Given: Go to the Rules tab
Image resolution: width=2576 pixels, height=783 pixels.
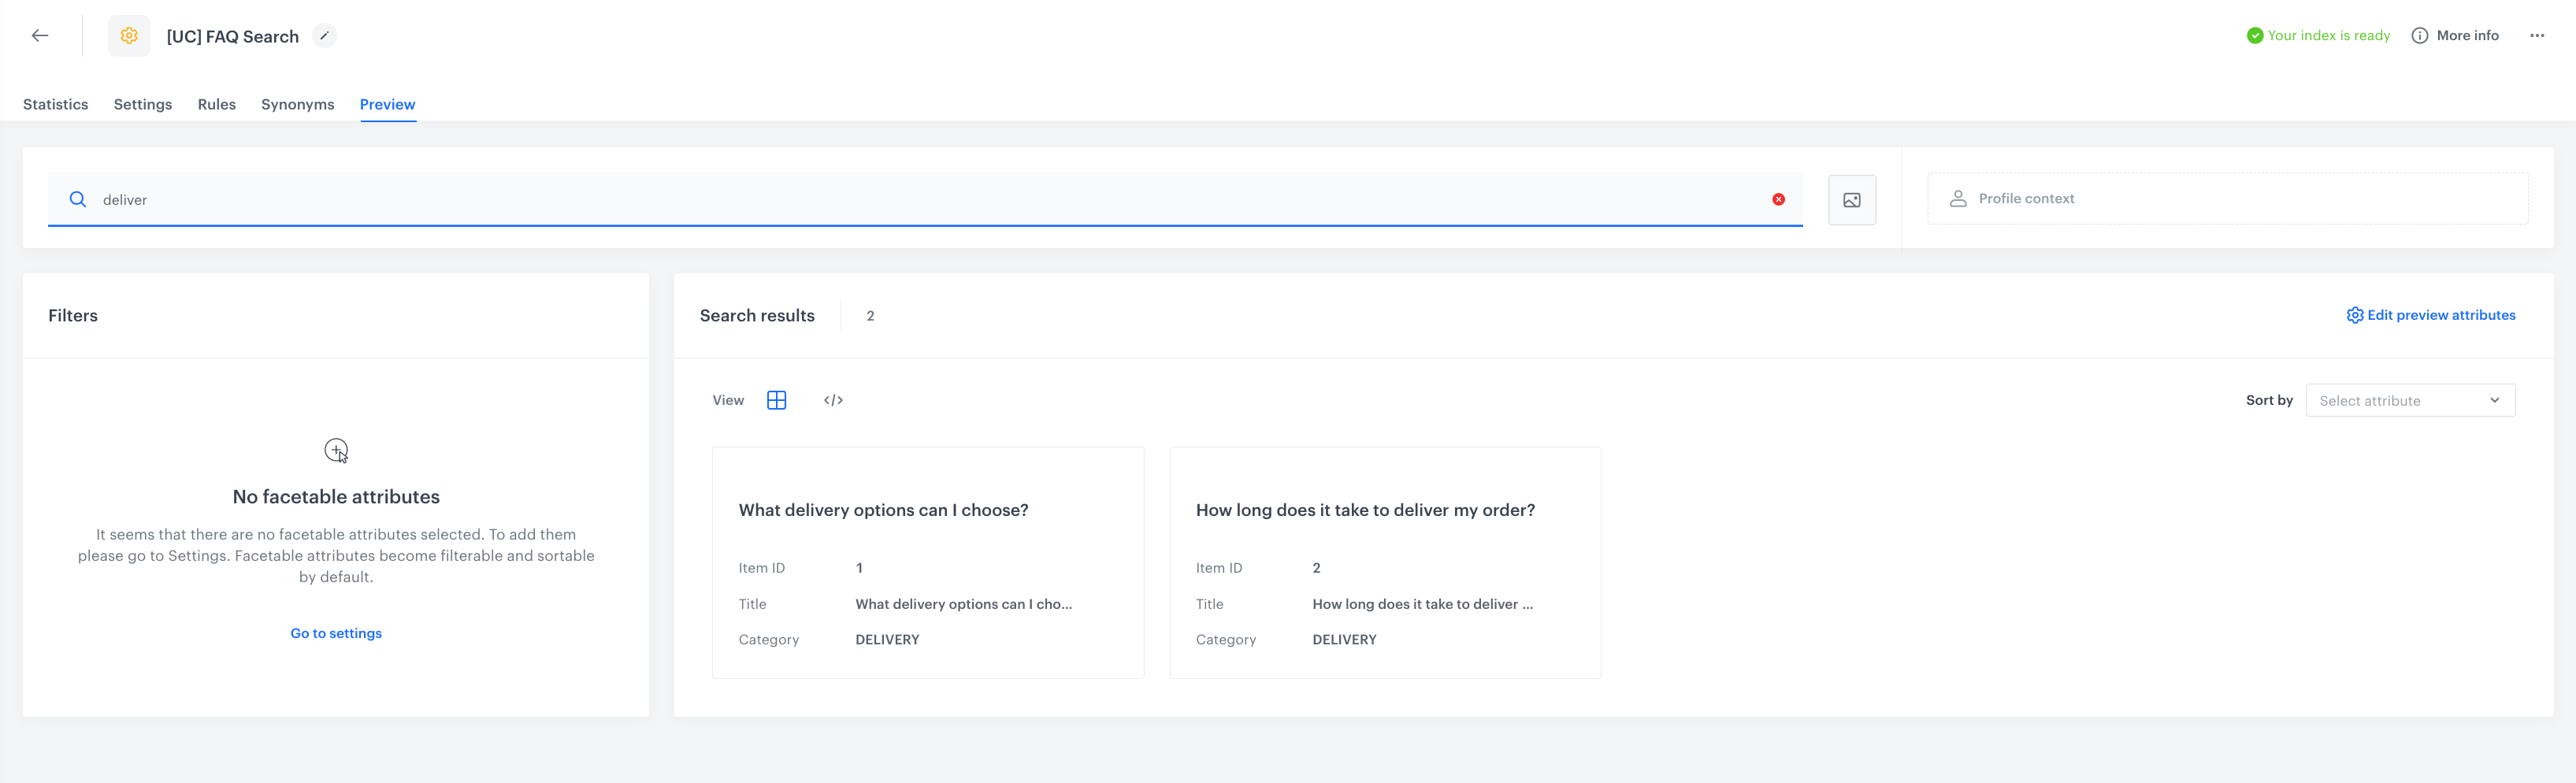Looking at the screenshot, I should click(x=216, y=104).
